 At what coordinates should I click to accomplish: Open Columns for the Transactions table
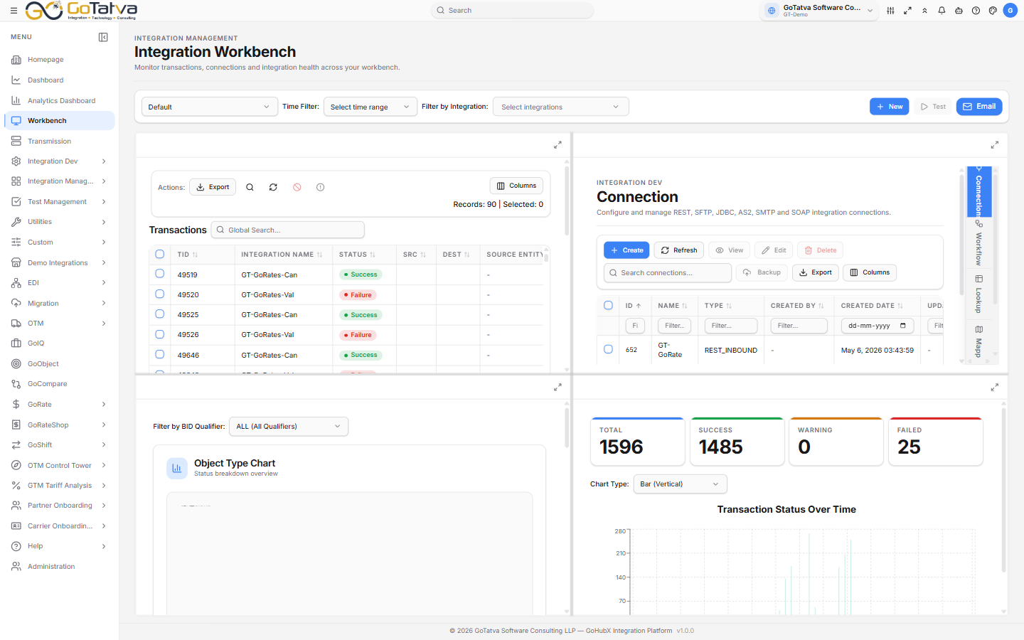tap(516, 186)
